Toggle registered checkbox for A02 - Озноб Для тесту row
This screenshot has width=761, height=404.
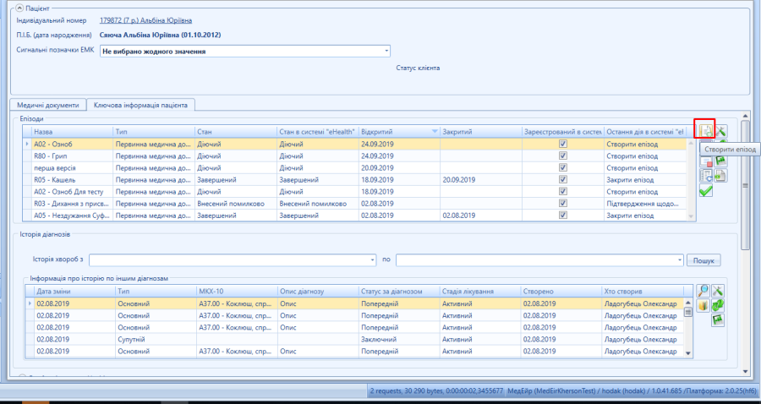563,192
